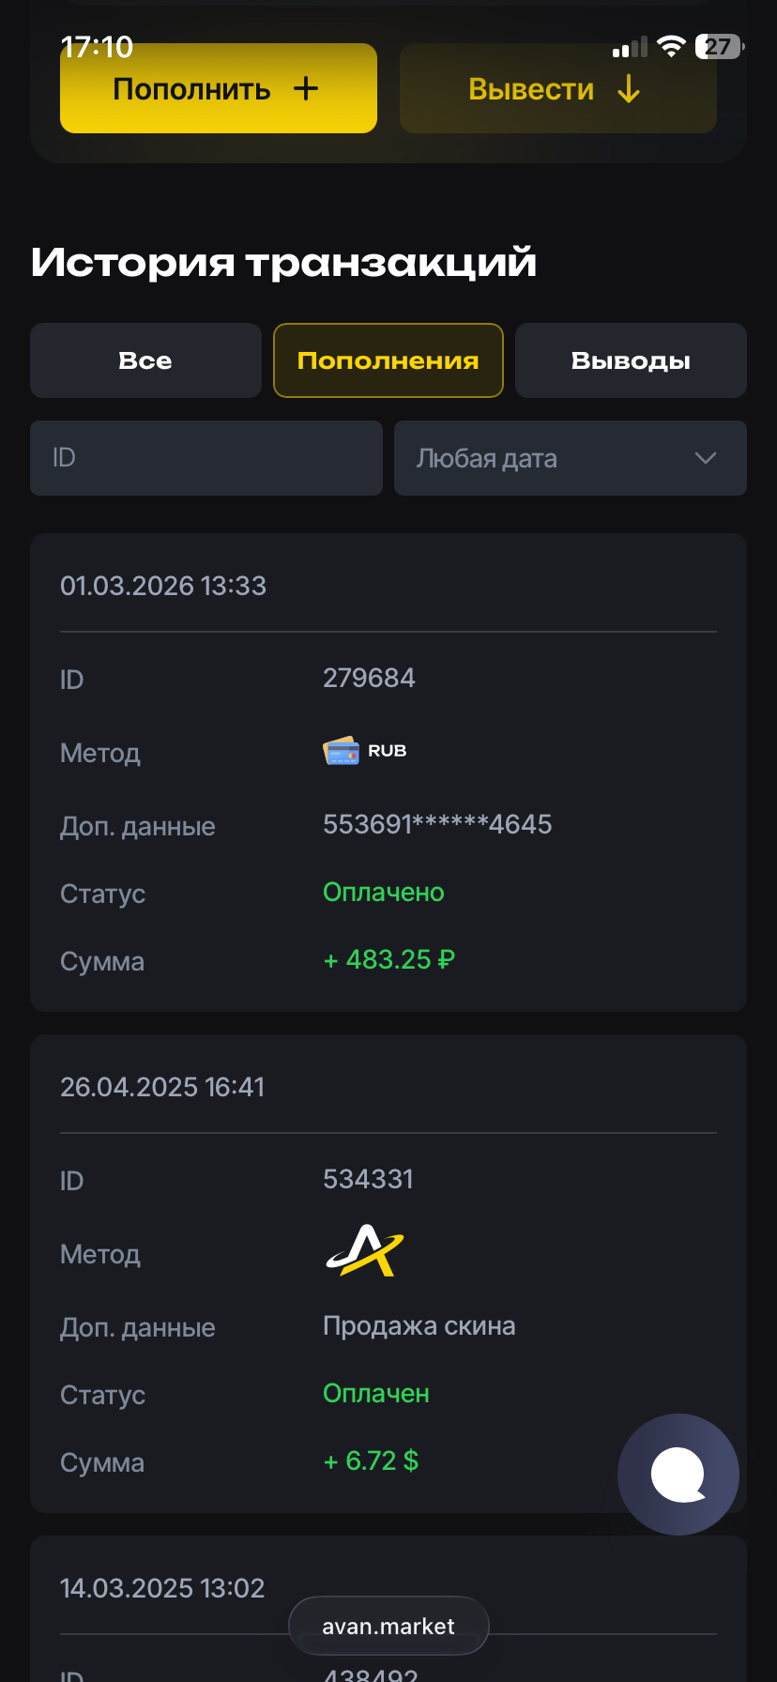This screenshot has width=777, height=1682.
Task: Tap the down arrow on Вывести
Action: tap(629, 89)
